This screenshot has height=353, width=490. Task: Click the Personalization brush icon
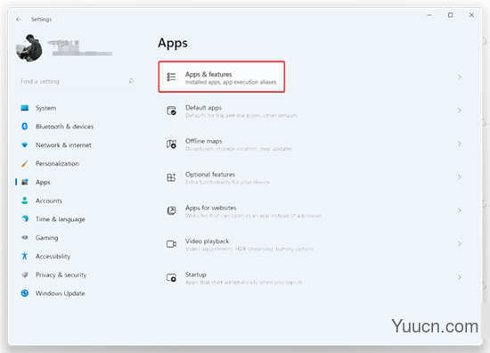pyautogui.click(x=25, y=163)
